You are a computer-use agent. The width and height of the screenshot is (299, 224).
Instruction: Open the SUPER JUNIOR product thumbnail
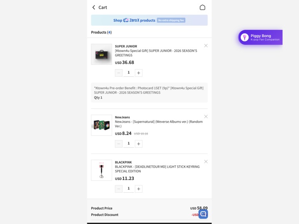101,54
